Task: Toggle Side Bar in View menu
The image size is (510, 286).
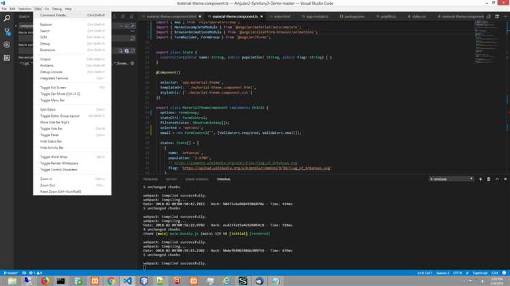Action: click(x=51, y=128)
